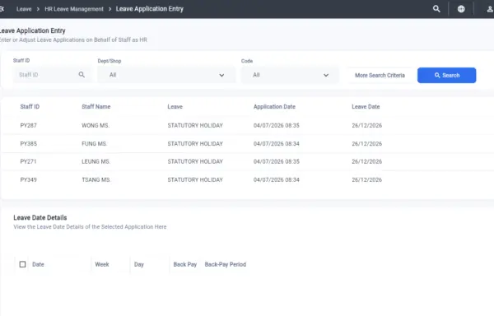Sort by Staff Name column header
Image resolution: width=494 pixels, height=316 pixels.
pyautogui.click(x=96, y=107)
